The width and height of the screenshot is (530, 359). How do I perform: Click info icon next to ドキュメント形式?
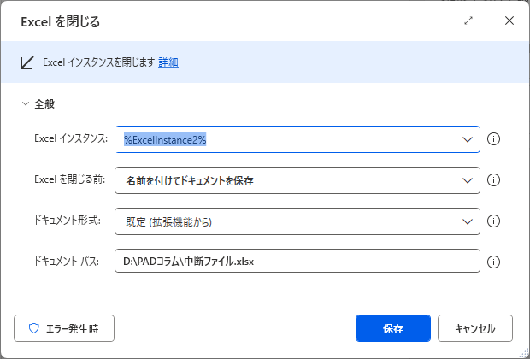(x=493, y=221)
